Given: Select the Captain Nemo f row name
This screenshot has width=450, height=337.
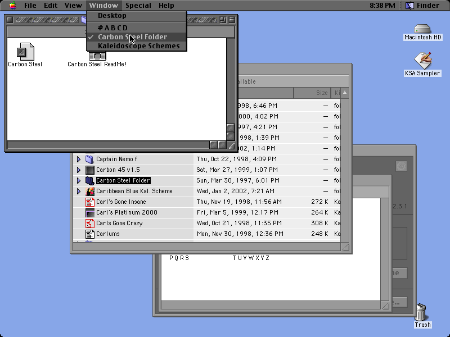Looking at the screenshot, I should [x=116, y=159].
